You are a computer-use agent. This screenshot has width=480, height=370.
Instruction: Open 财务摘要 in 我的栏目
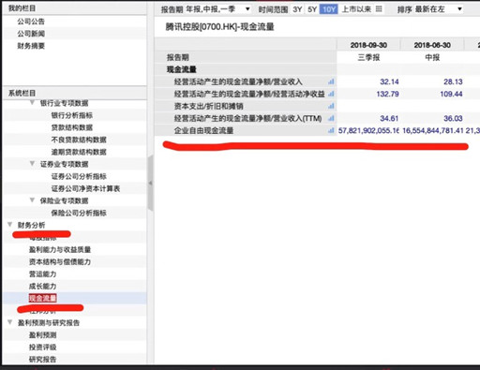tap(31, 46)
